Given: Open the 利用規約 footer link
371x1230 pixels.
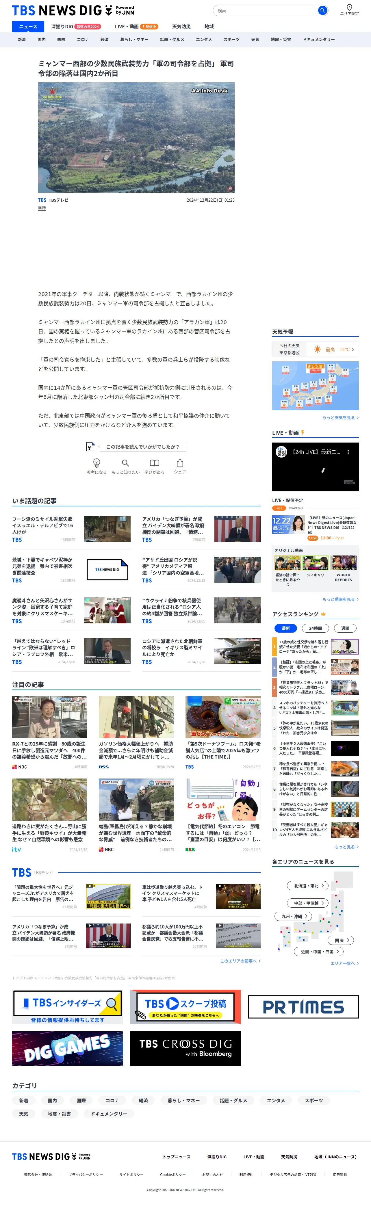Looking at the screenshot, I should [x=246, y=1174].
